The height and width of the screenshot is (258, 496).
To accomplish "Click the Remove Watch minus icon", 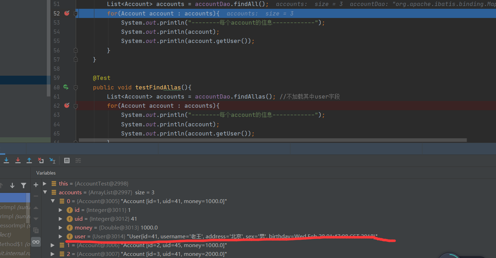I will point(36,196).
